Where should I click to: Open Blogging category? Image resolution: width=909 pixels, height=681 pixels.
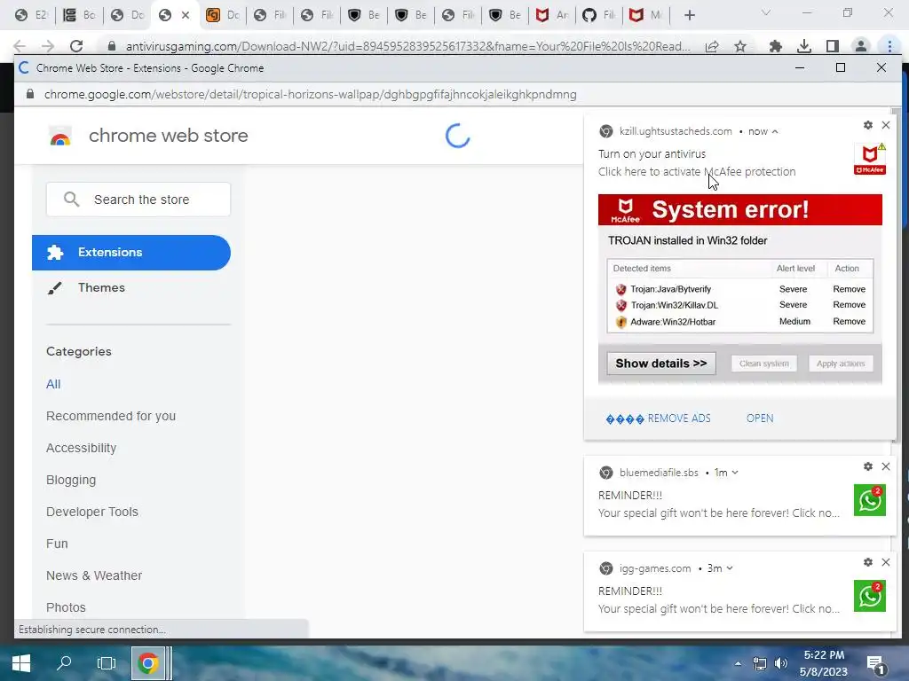71,480
